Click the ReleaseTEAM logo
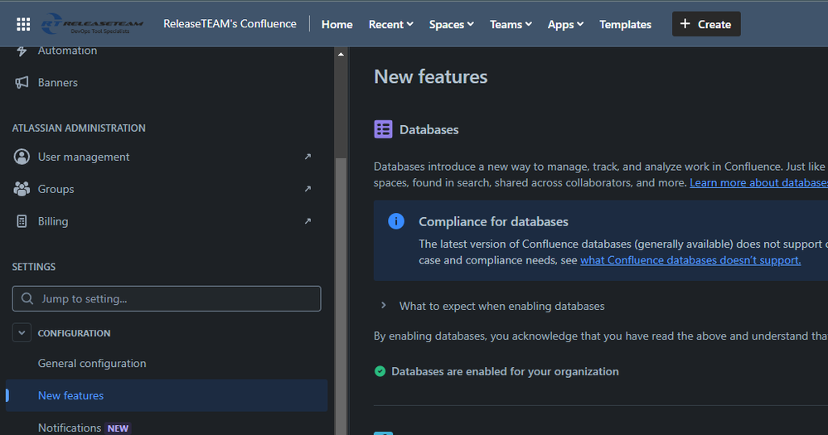 pos(93,24)
